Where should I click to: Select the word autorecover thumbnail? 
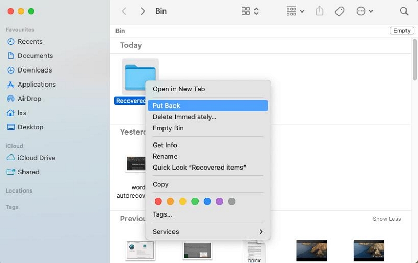tap(135, 163)
